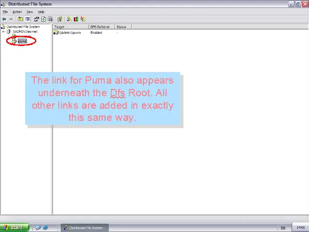
Task: Click the Help toolbar icon
Action: coord(59,19)
